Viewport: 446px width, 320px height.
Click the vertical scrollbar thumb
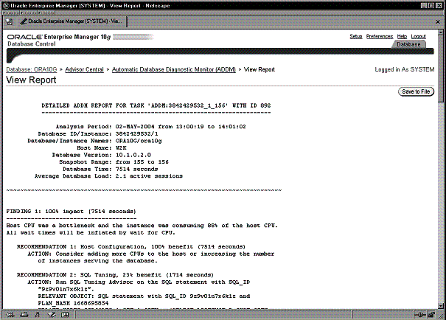[441, 69]
